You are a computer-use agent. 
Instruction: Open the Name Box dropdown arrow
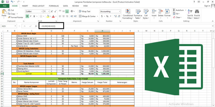click(x=15, y=26)
